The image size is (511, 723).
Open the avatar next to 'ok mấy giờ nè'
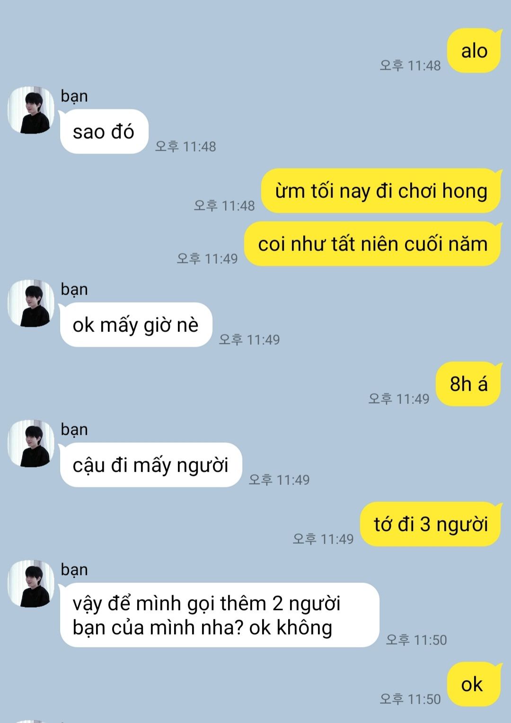click(31, 303)
